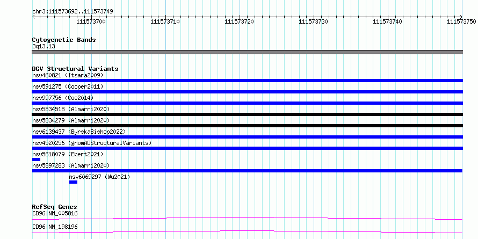Click black bar for nsv5834279 (Almarri2020)
478x239 pixels.
[x=247, y=126]
